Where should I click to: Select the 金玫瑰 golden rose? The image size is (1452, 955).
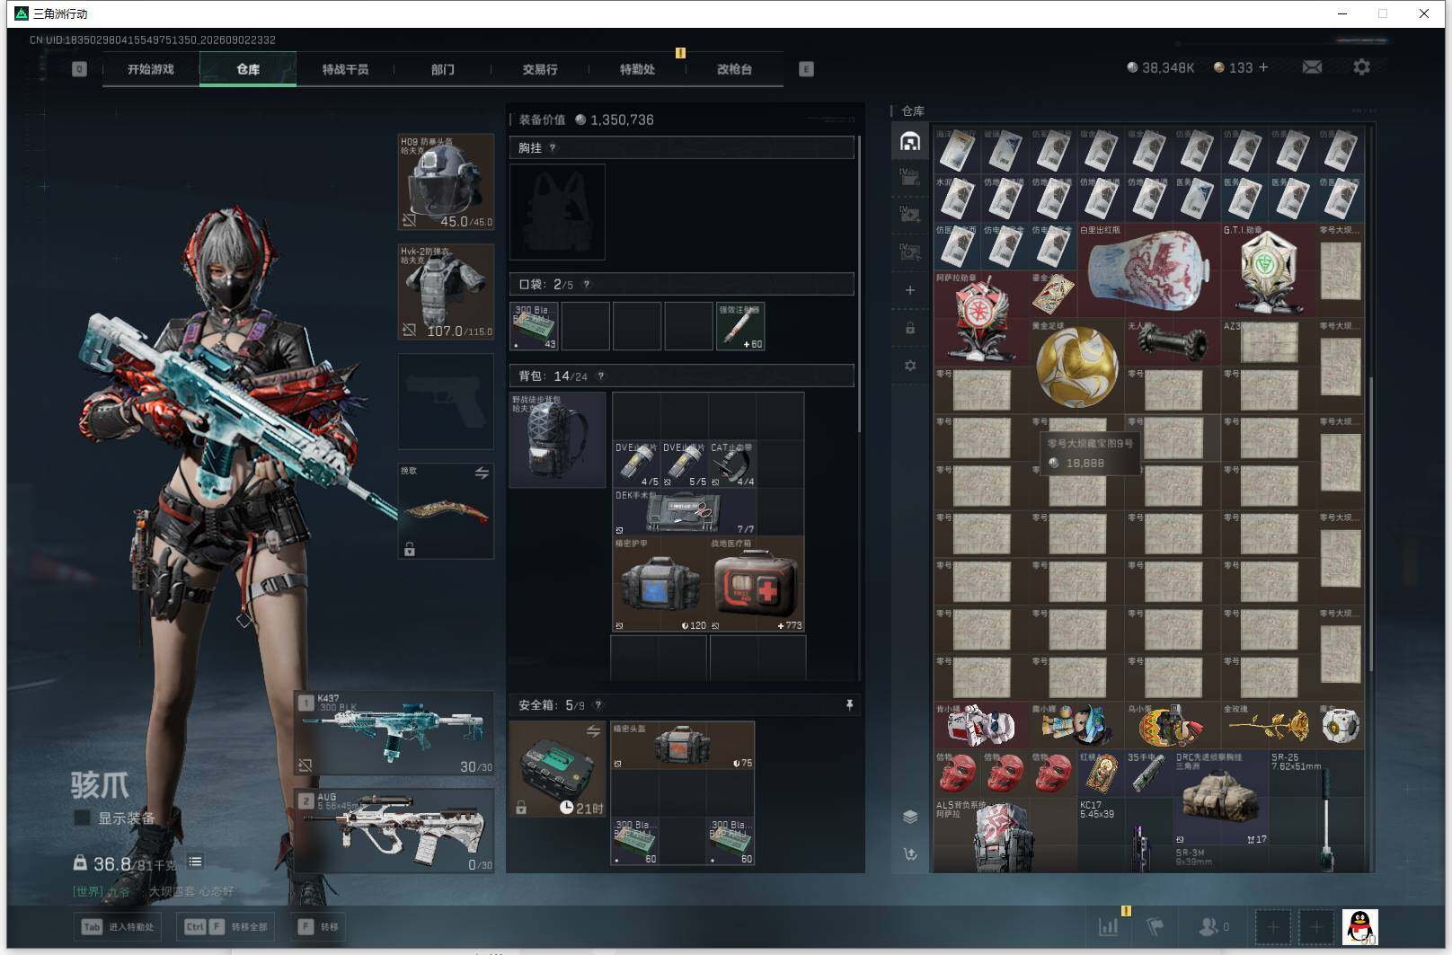[x=1268, y=726]
